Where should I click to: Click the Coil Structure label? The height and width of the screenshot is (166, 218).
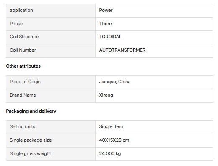click(24, 37)
